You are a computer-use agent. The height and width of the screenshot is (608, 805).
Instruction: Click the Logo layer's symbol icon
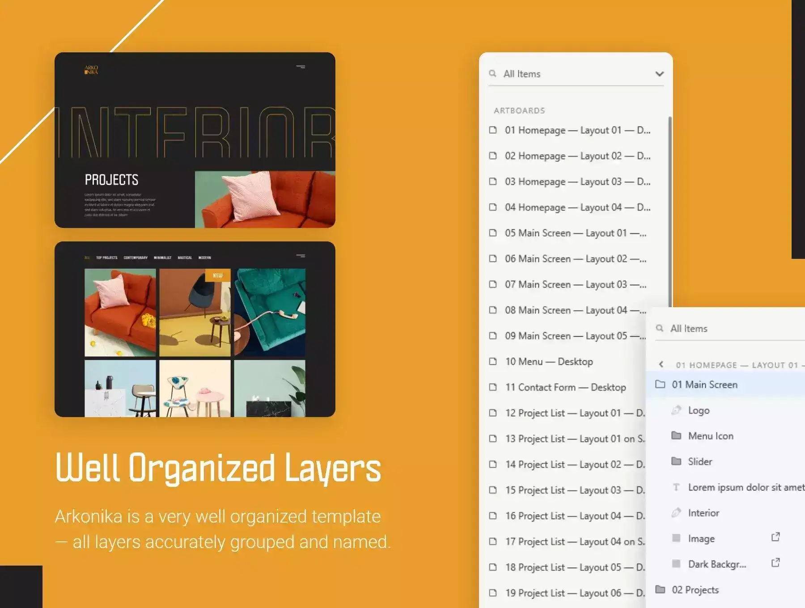point(676,410)
